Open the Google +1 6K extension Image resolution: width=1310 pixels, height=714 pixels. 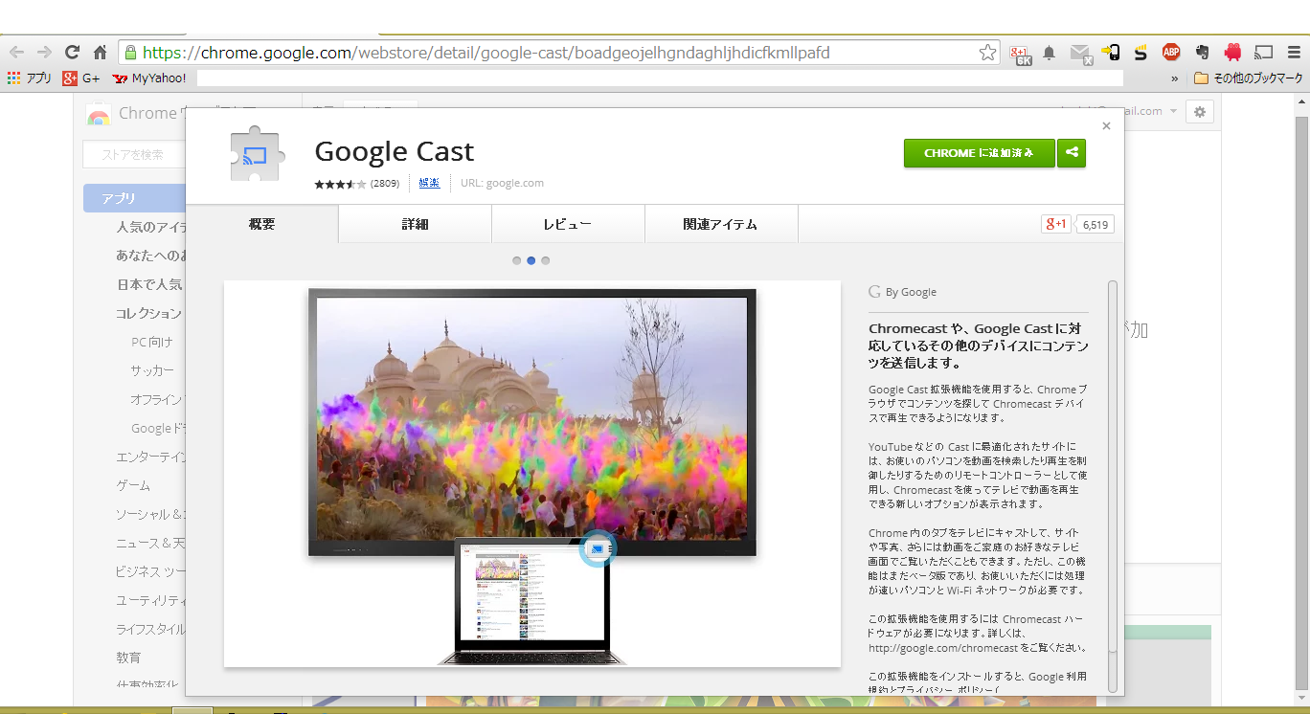1020,54
